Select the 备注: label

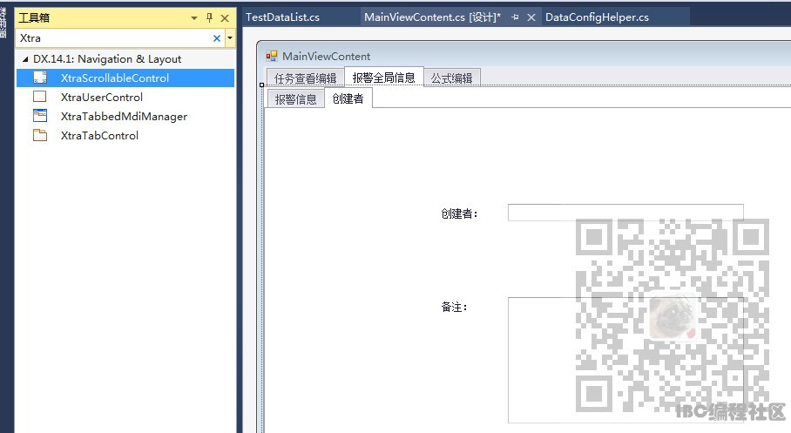(x=455, y=307)
